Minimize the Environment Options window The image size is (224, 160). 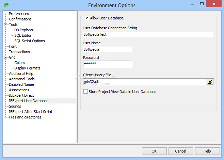pyautogui.click(x=193, y=4)
